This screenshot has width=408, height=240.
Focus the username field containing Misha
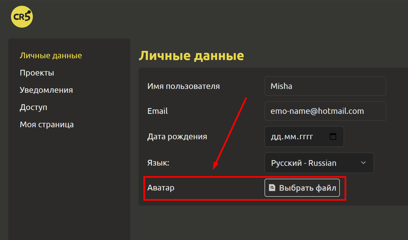(325, 86)
